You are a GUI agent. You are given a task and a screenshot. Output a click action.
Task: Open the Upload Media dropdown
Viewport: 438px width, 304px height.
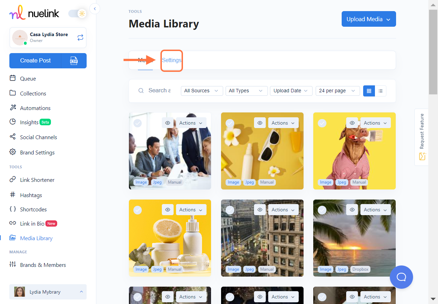tap(369, 19)
